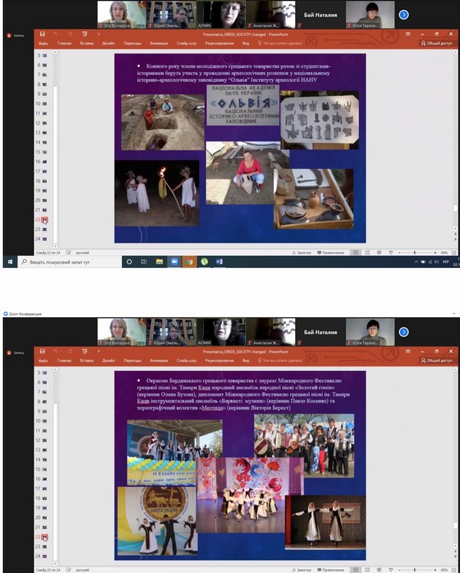The width and height of the screenshot is (460, 573).
Task: Open Рецензирование tab in lower screenshot
Action: click(219, 360)
